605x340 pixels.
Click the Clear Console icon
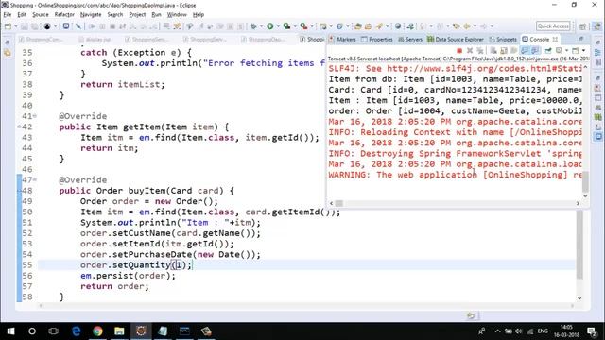coord(493,50)
